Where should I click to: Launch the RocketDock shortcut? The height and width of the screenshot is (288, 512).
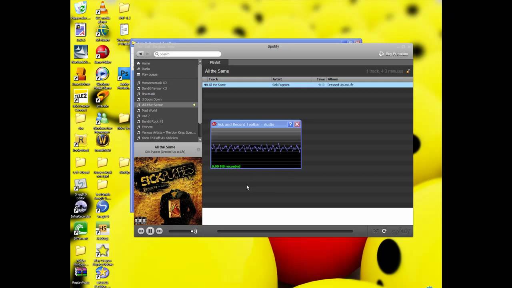(80, 142)
